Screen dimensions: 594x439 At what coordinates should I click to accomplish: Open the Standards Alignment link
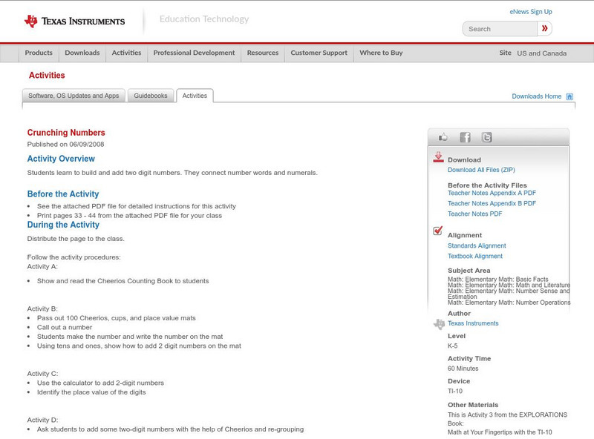477,245
